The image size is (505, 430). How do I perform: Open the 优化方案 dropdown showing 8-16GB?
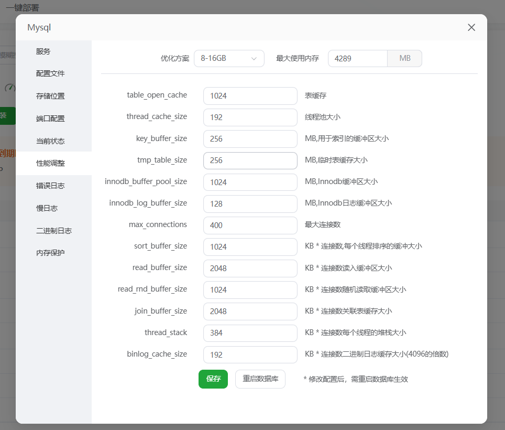pos(229,58)
